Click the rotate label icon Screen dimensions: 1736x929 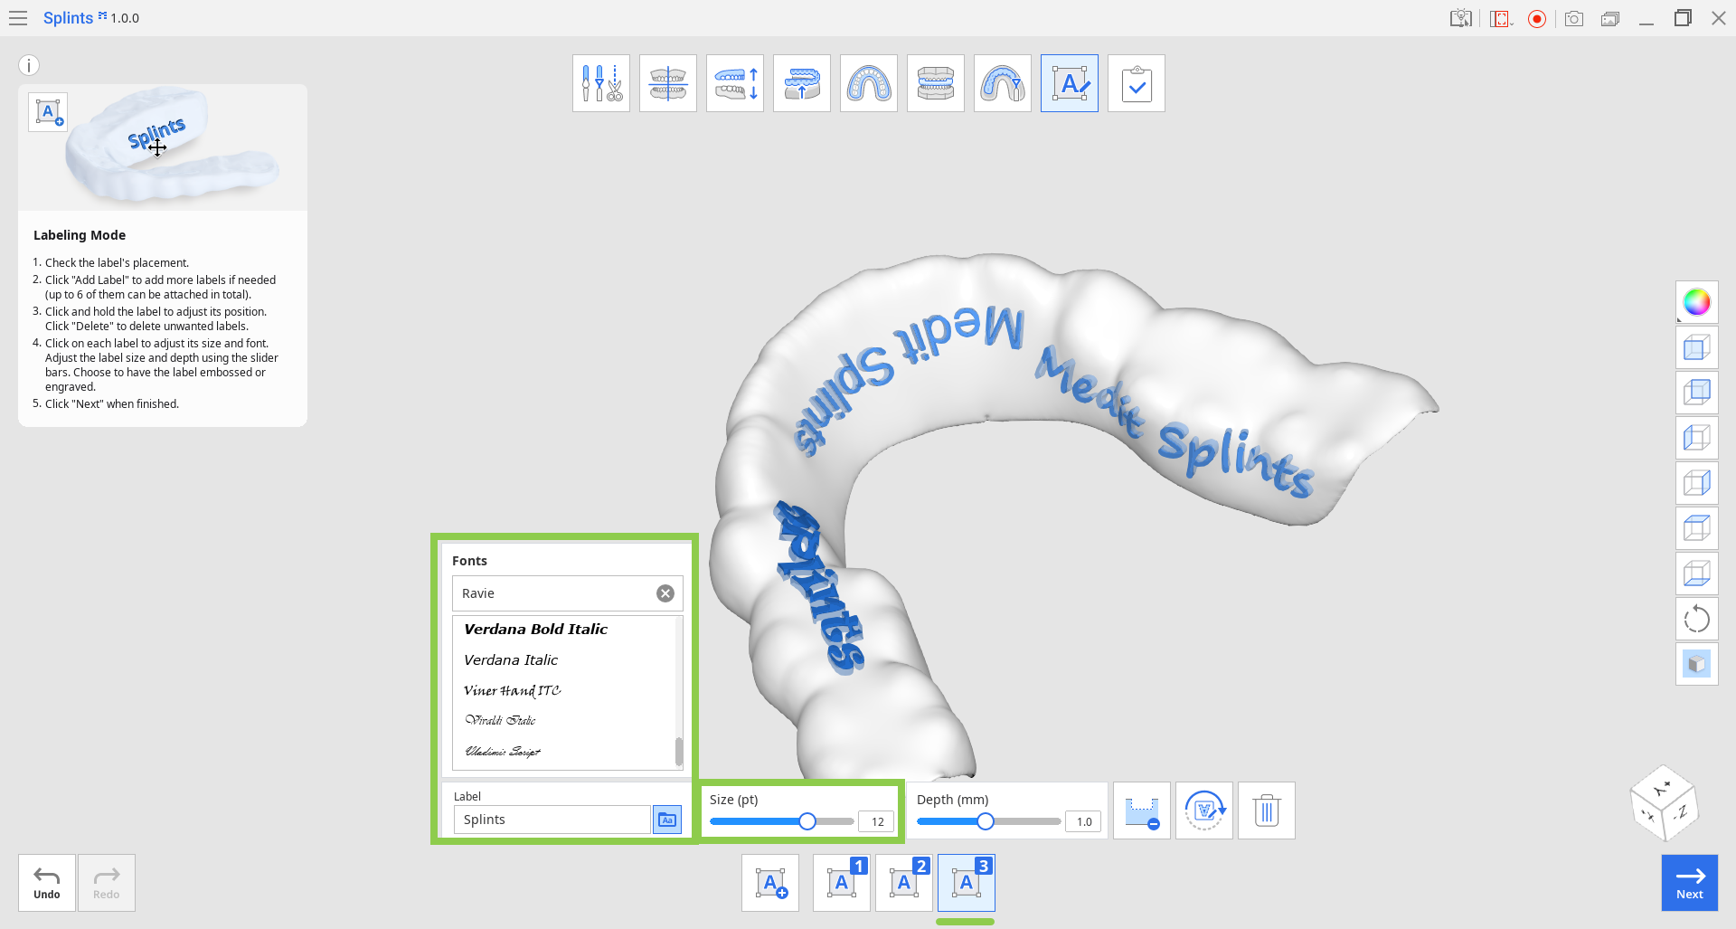click(1204, 811)
